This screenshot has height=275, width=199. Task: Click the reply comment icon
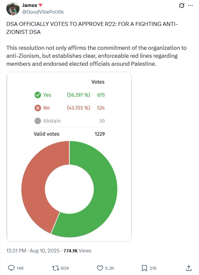click(11, 268)
